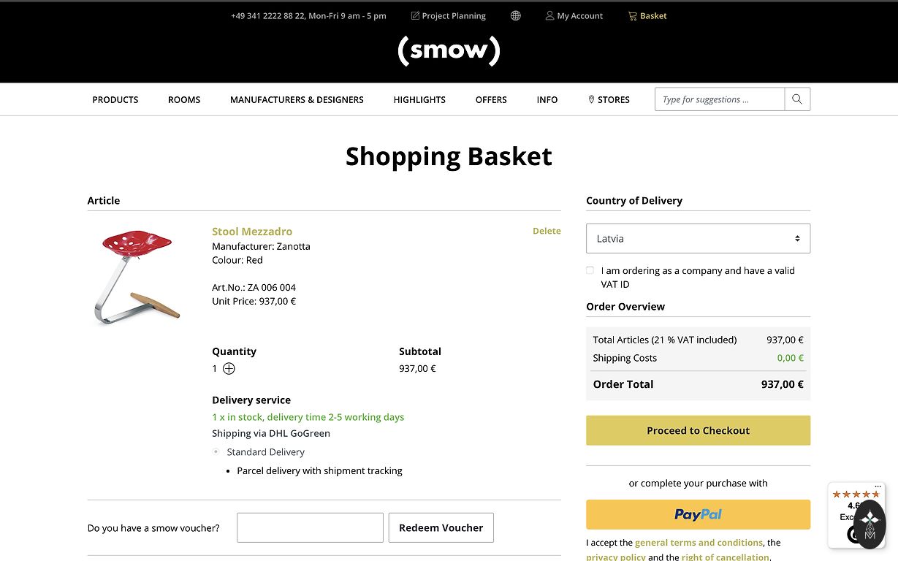The image size is (898, 561).
Task: Click Proceed to Checkout button
Action: click(698, 430)
